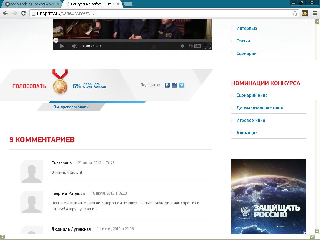Click Георгий Ратушев's avatar
The width and height of the screenshot is (320, 240).
[32, 202]
